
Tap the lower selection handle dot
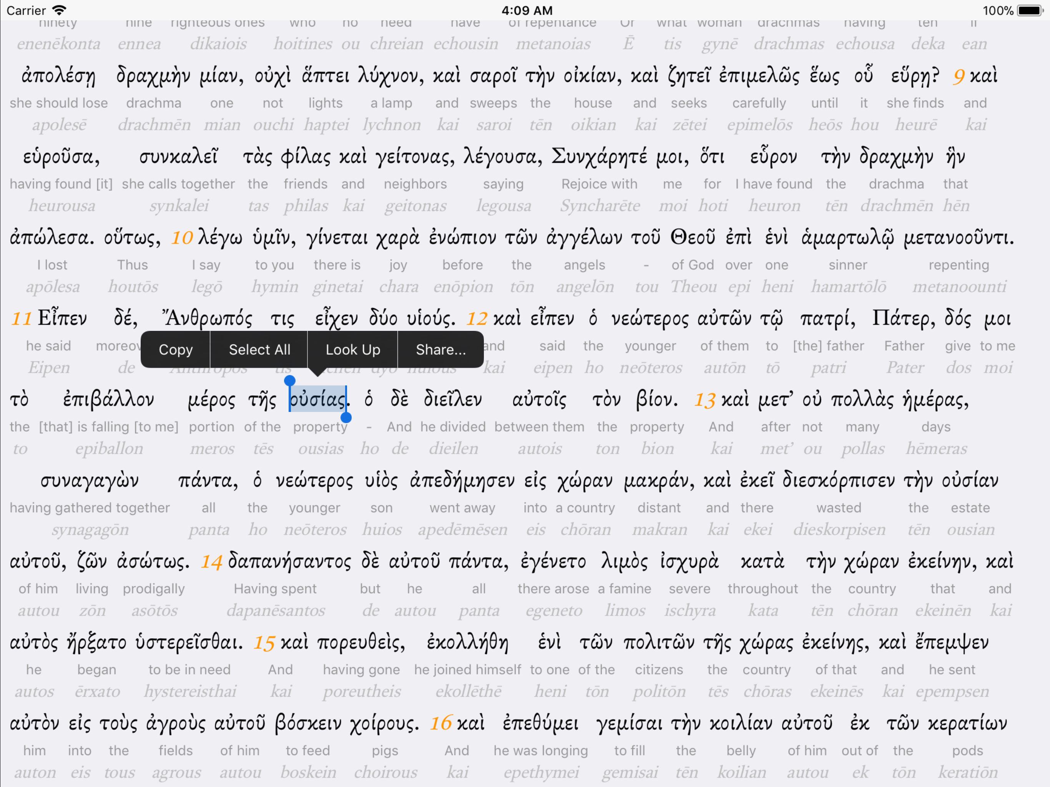point(346,417)
